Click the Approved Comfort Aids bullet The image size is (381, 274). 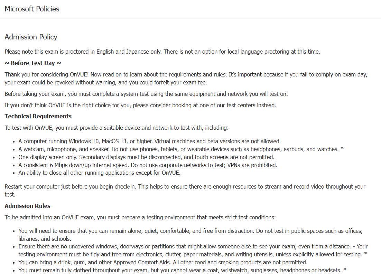click(163, 262)
